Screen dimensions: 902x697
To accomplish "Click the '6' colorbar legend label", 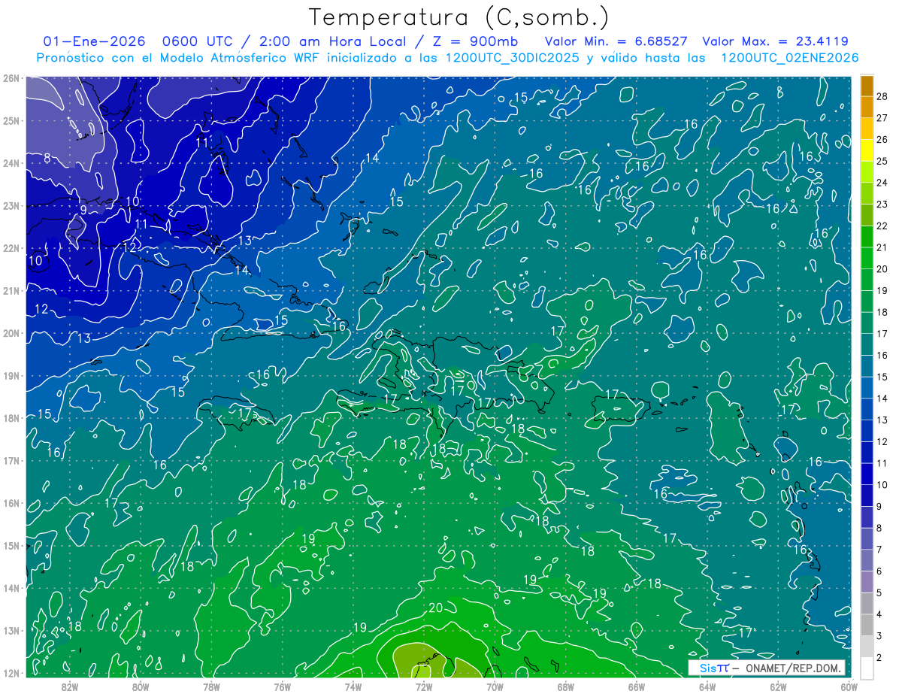I will (879, 571).
